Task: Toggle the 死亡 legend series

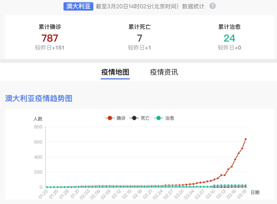Action: (140, 118)
